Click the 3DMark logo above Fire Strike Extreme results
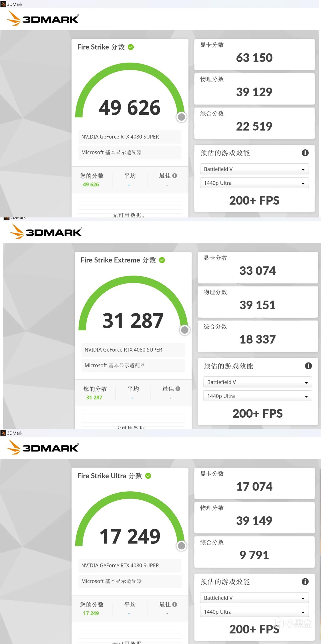321x644 pixels. point(46,231)
